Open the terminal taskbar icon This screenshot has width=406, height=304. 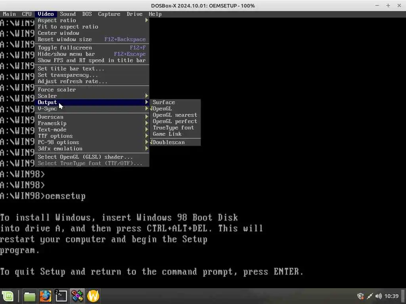pos(61,296)
